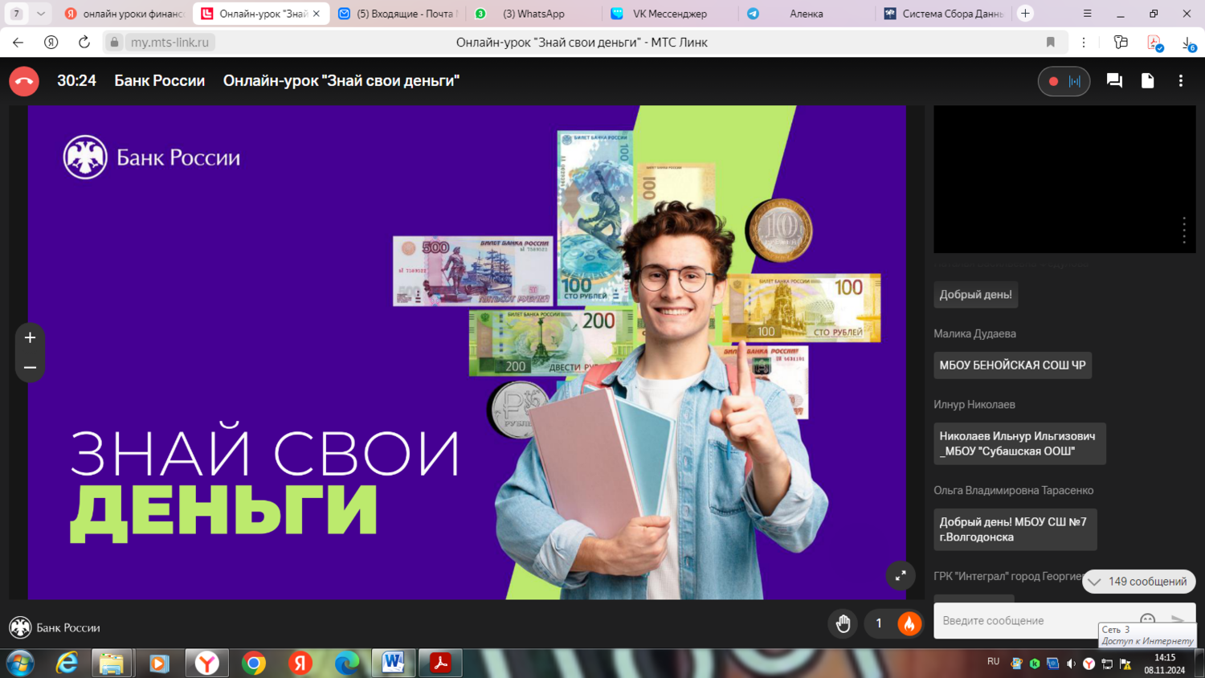Click the message about МБОУ СШ №7 г.Волгодонска
1205x678 pixels.
(x=1015, y=529)
